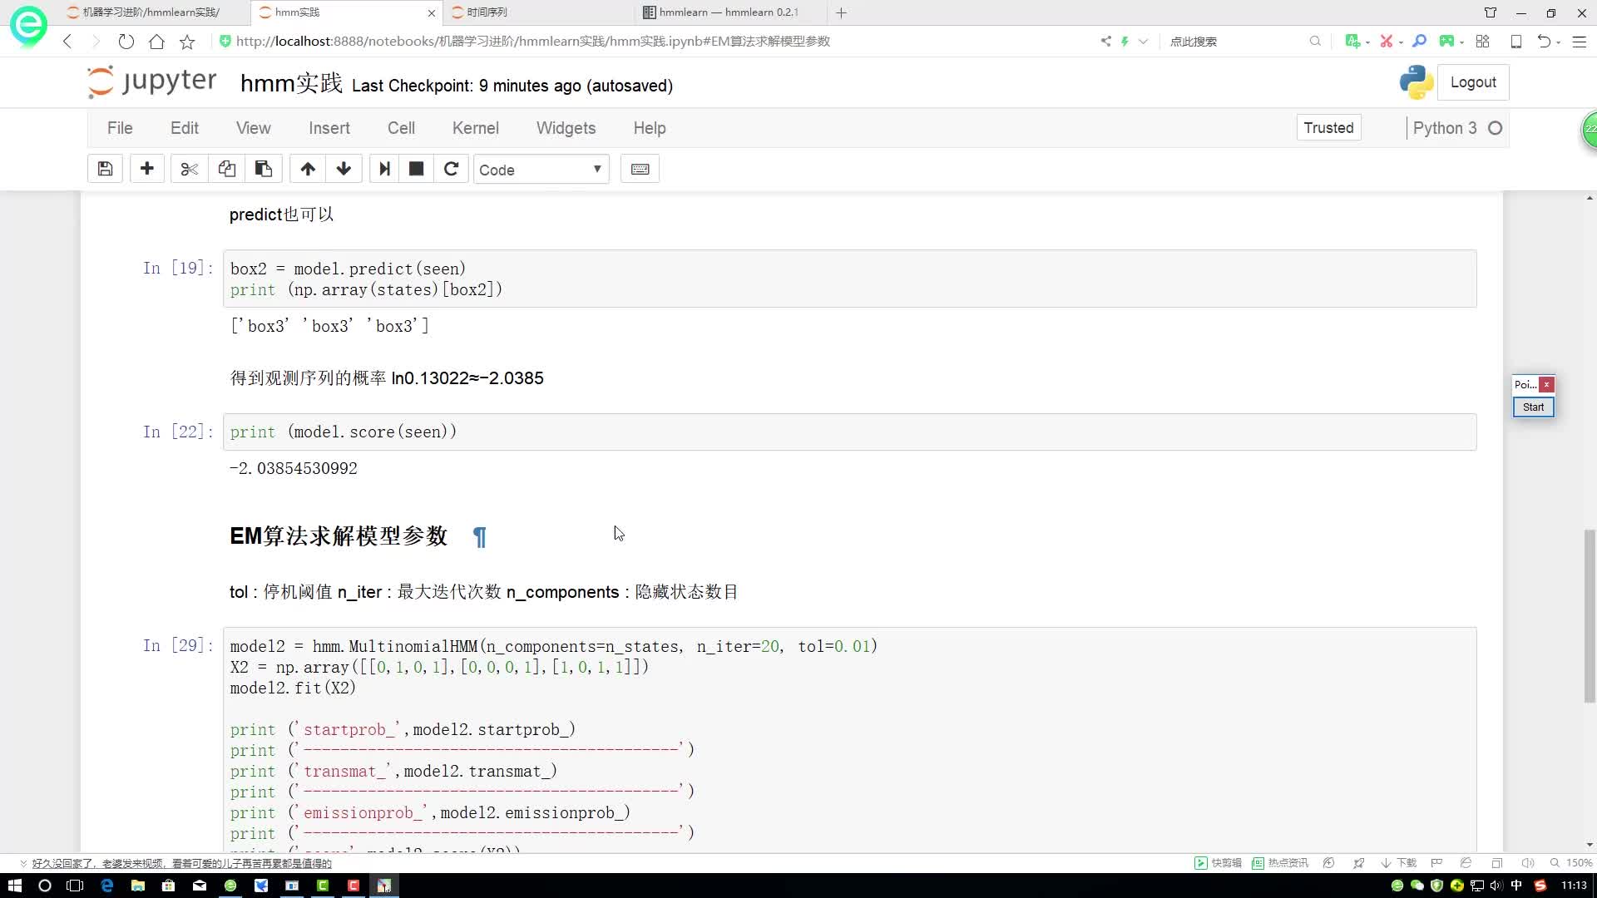
Task: Click the translate icon in browser toolbar
Action: point(1352,42)
